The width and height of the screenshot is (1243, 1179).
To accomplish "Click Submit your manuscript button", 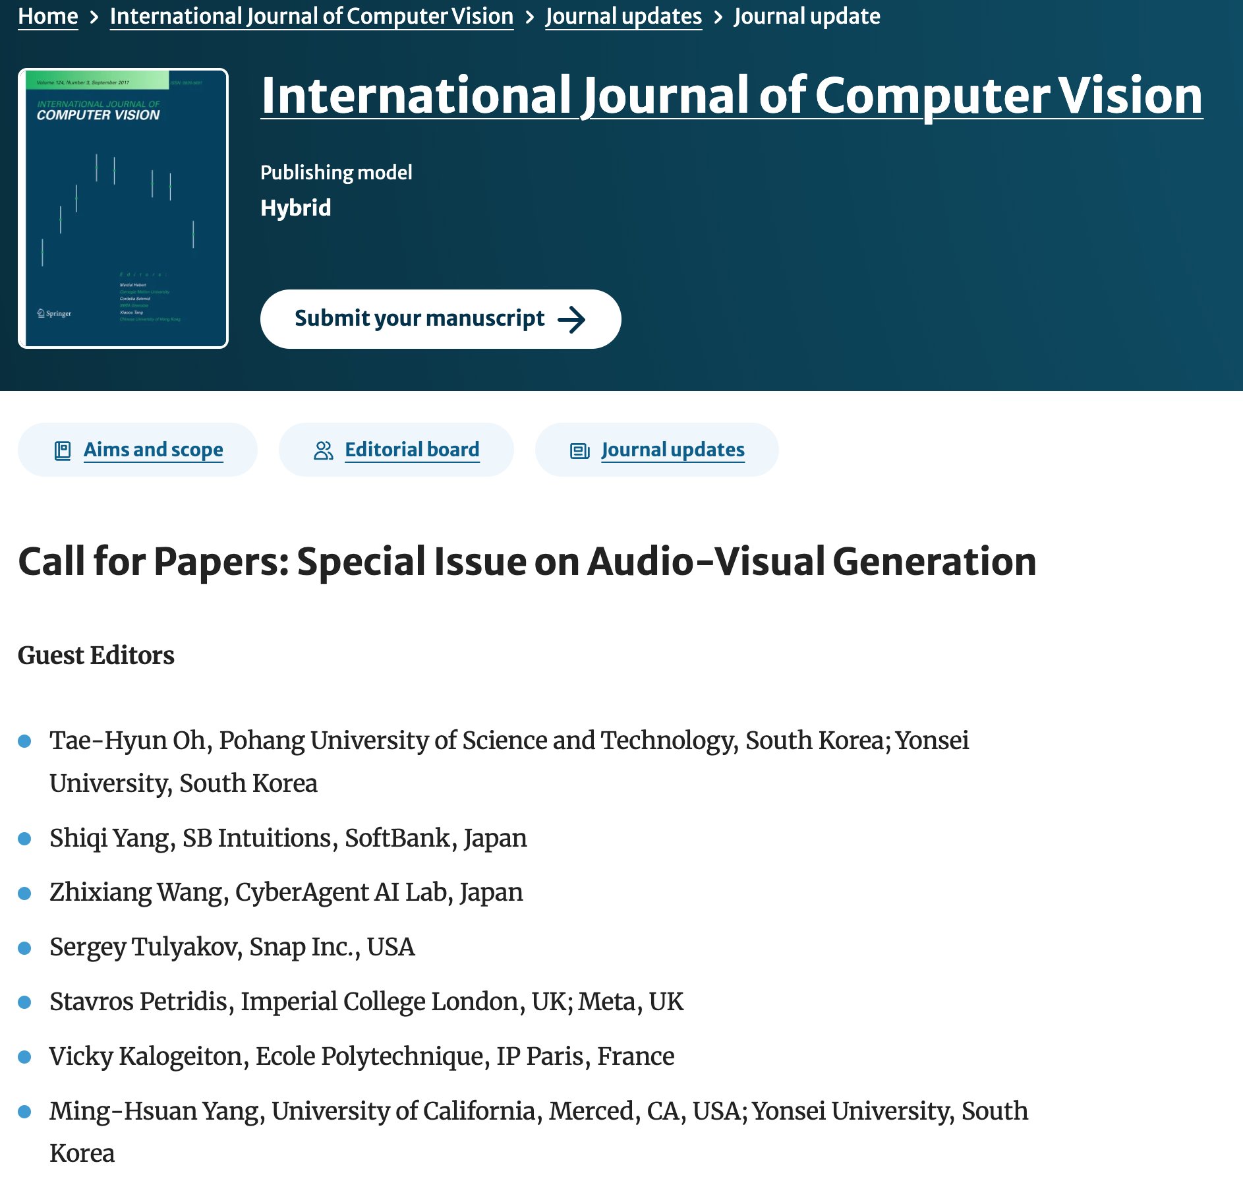I will pyautogui.click(x=440, y=319).
